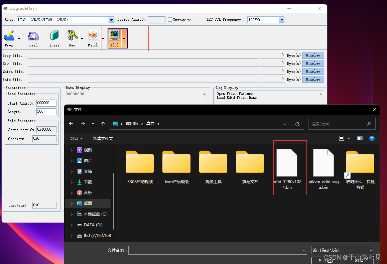This screenshot has width=387, height=264.
Task: Select 下载 in navigation tree
Action: pos(88,182)
